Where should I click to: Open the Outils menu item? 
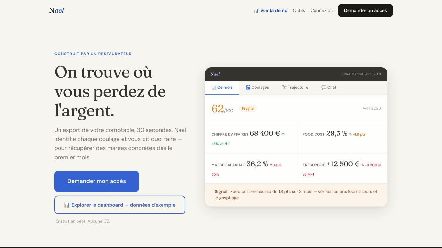(x=299, y=10)
